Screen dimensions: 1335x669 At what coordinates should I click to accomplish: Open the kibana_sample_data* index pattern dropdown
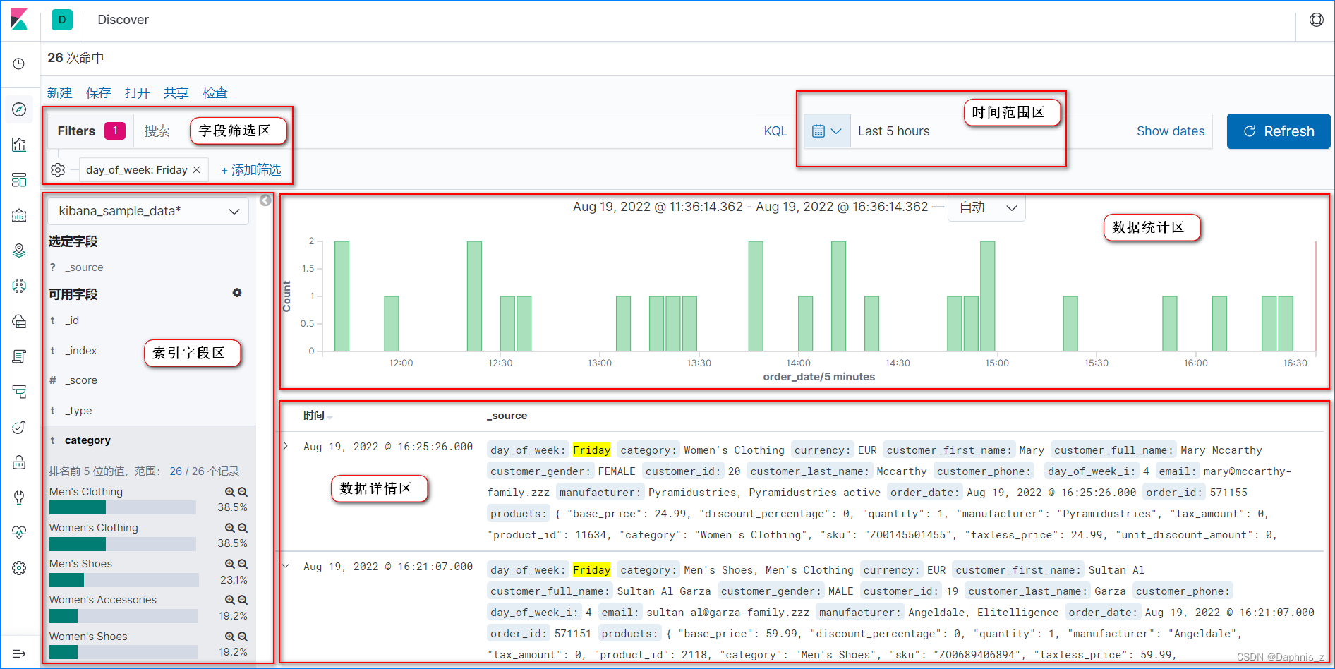click(148, 211)
